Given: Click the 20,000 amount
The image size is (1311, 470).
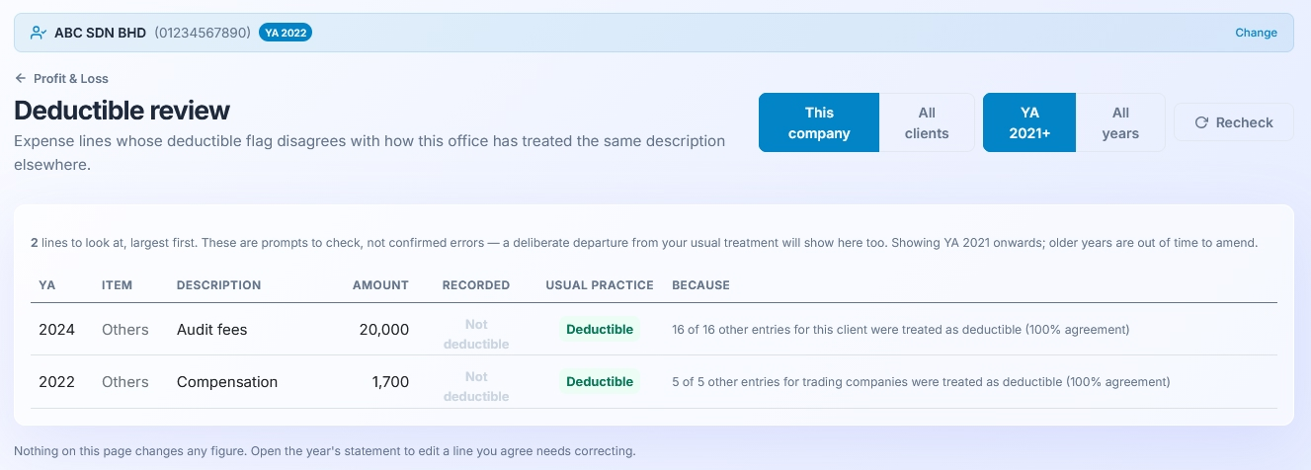Looking at the screenshot, I should point(384,330).
